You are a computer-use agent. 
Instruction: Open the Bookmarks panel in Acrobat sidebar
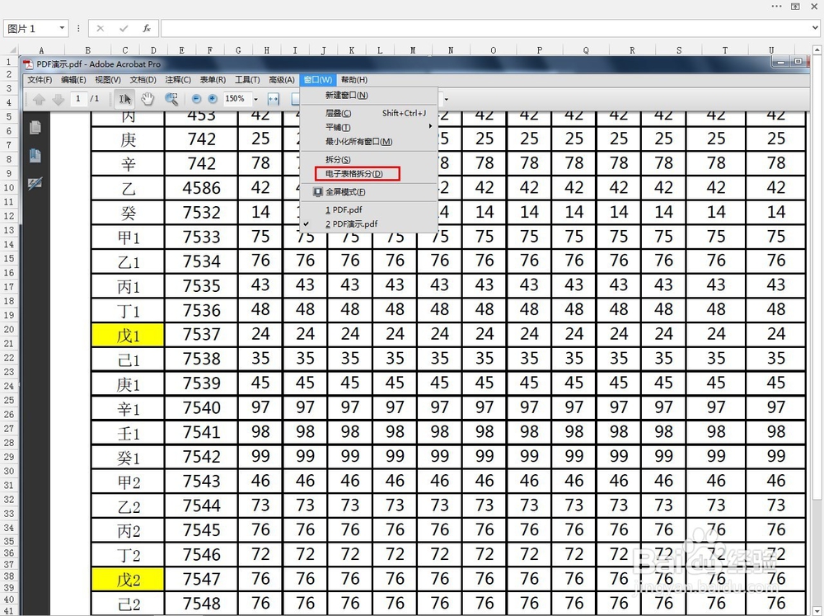35,156
